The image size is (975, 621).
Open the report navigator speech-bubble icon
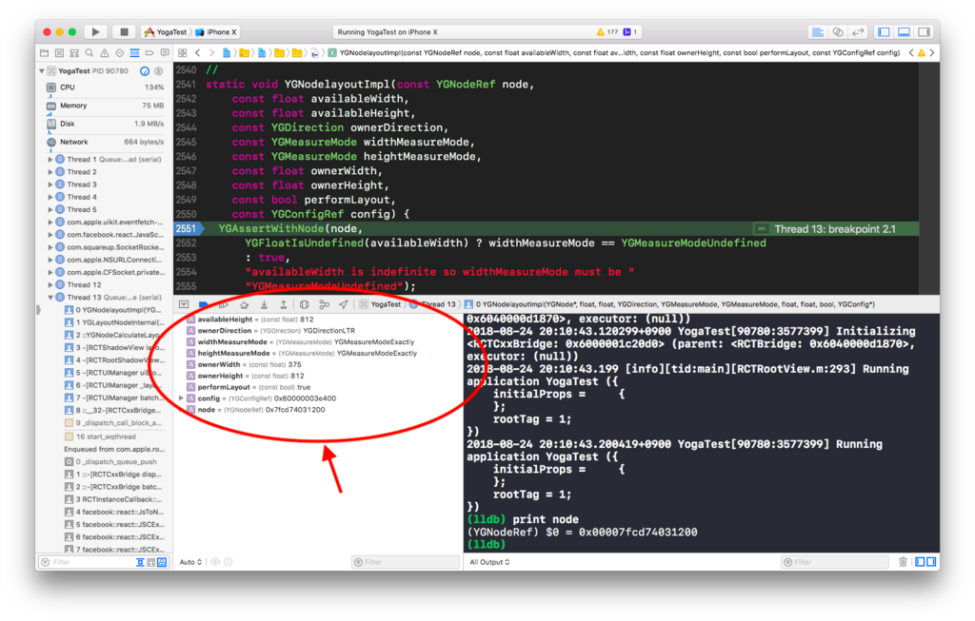[164, 53]
